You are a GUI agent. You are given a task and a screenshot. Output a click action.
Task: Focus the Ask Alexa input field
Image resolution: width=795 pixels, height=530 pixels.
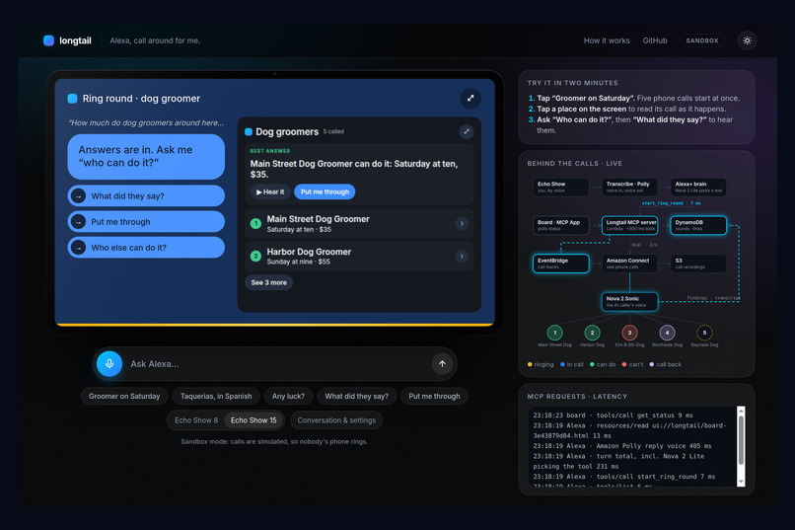(276, 363)
